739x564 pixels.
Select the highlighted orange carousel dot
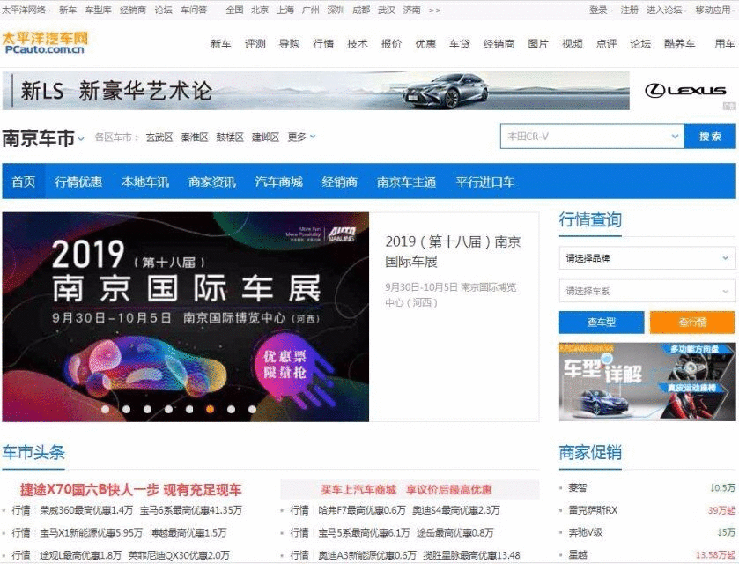point(210,409)
